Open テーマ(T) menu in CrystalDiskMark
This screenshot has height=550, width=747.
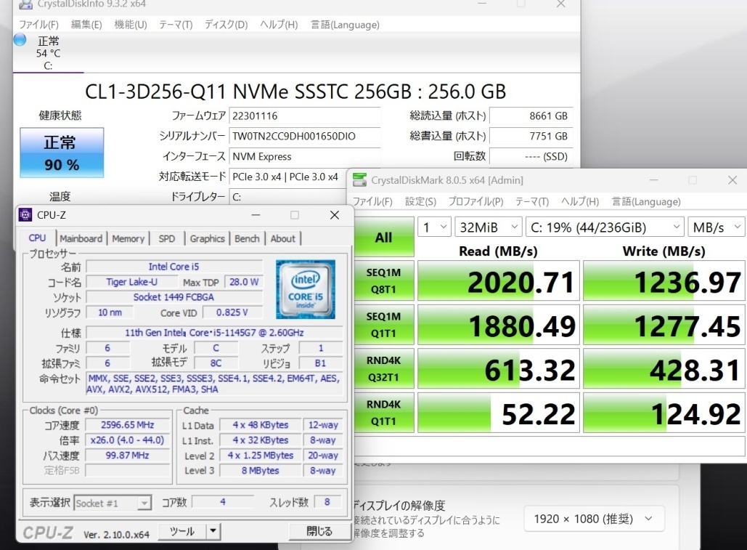532,201
